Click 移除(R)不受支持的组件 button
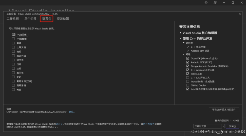This screenshot has height=136, width=246. [x=224, y=110]
